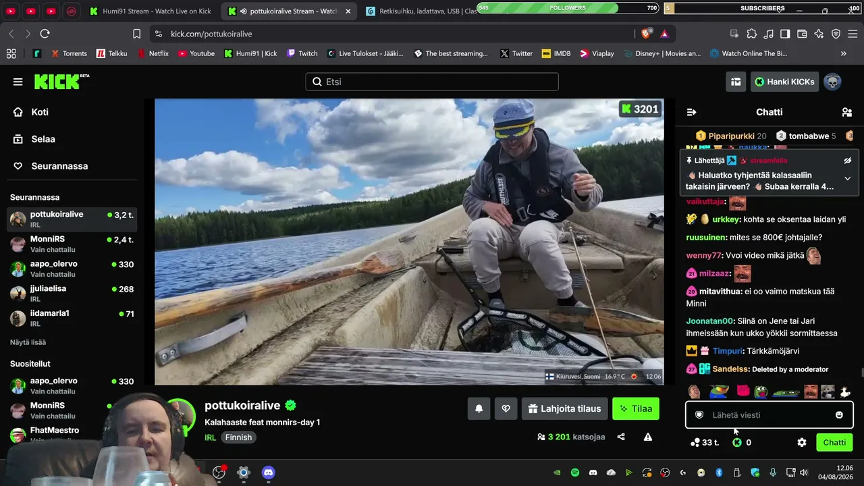Subscribe with the Tilaa button
Screen dimensions: 864x486
click(x=636, y=408)
